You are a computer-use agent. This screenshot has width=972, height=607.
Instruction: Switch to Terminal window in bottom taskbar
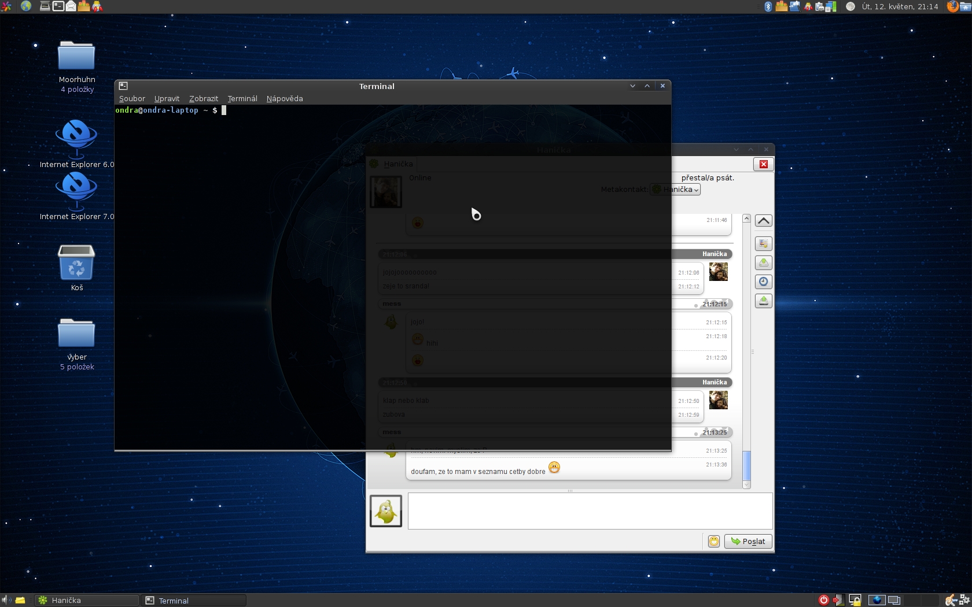pyautogui.click(x=194, y=600)
